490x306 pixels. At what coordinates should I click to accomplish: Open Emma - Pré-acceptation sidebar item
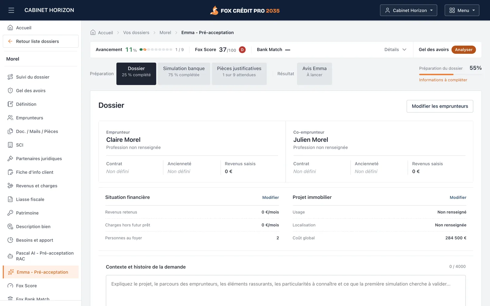coord(41,272)
